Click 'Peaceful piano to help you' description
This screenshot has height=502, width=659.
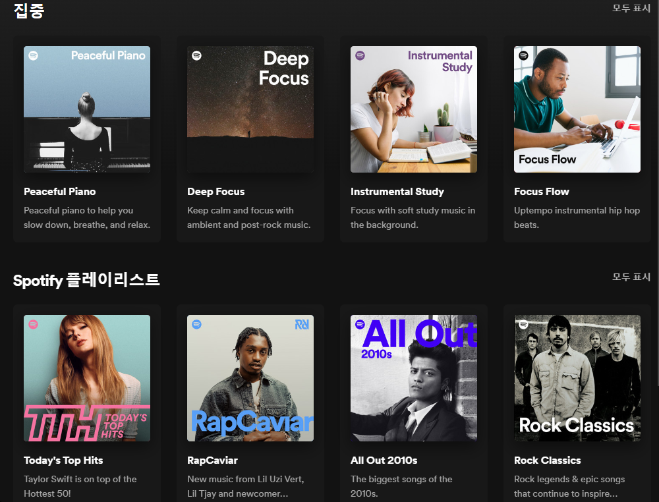pyautogui.click(x=87, y=217)
